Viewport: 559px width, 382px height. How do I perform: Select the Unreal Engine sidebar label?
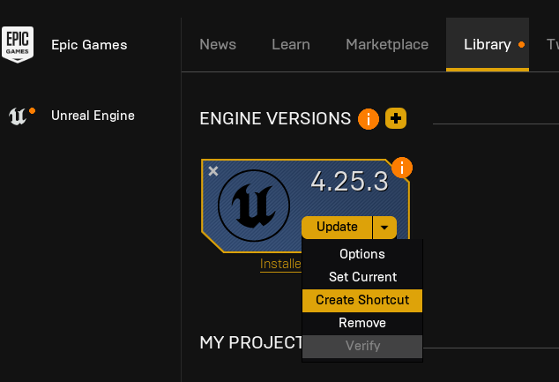click(93, 116)
